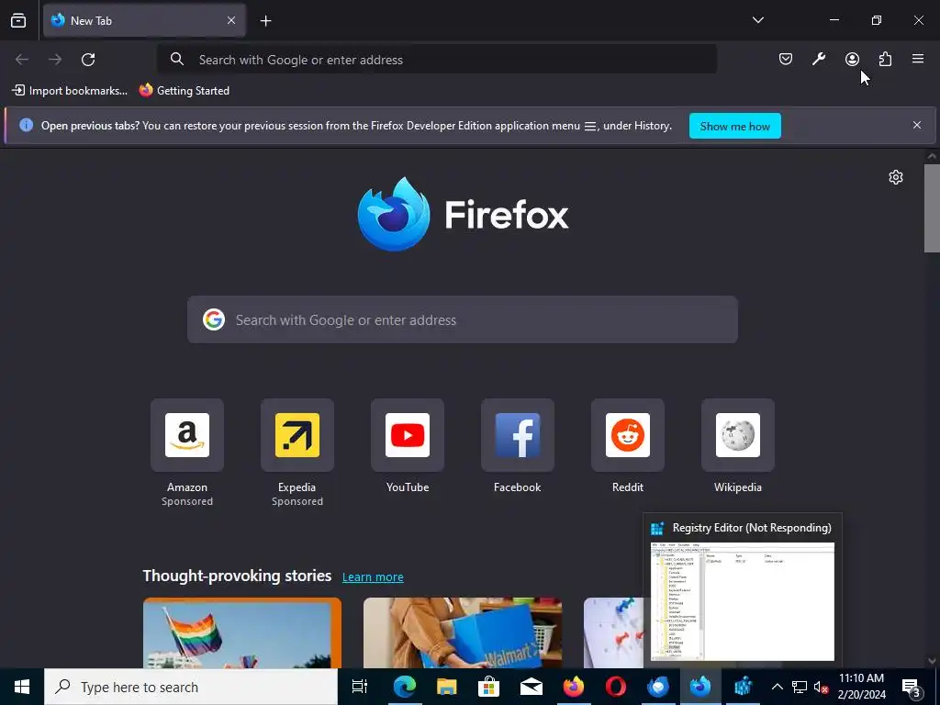Dismiss the restore session notification bar

tap(917, 125)
